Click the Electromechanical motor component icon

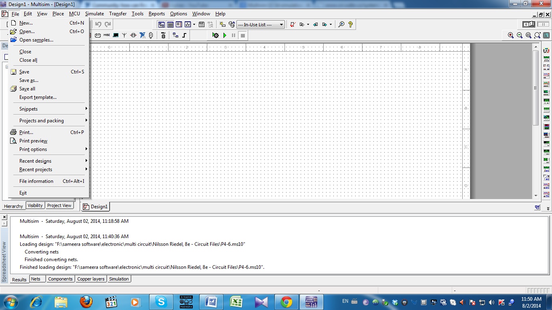coord(133,35)
